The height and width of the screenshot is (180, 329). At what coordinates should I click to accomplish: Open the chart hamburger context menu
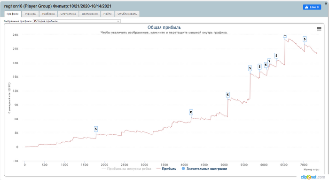click(x=319, y=29)
